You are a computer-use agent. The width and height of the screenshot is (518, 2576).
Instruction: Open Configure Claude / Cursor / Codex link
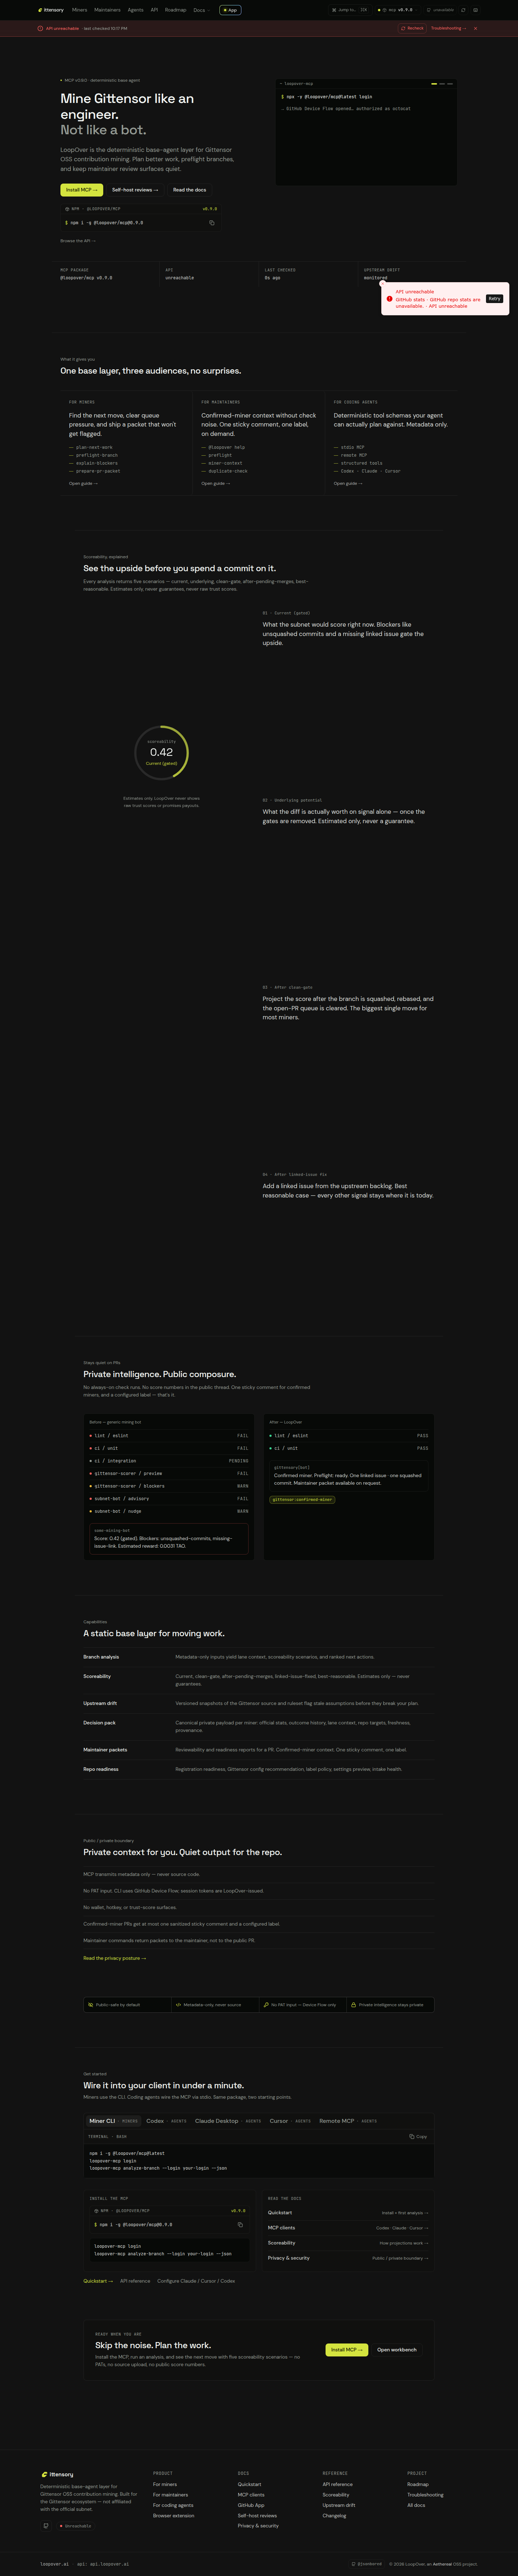[196, 2281]
